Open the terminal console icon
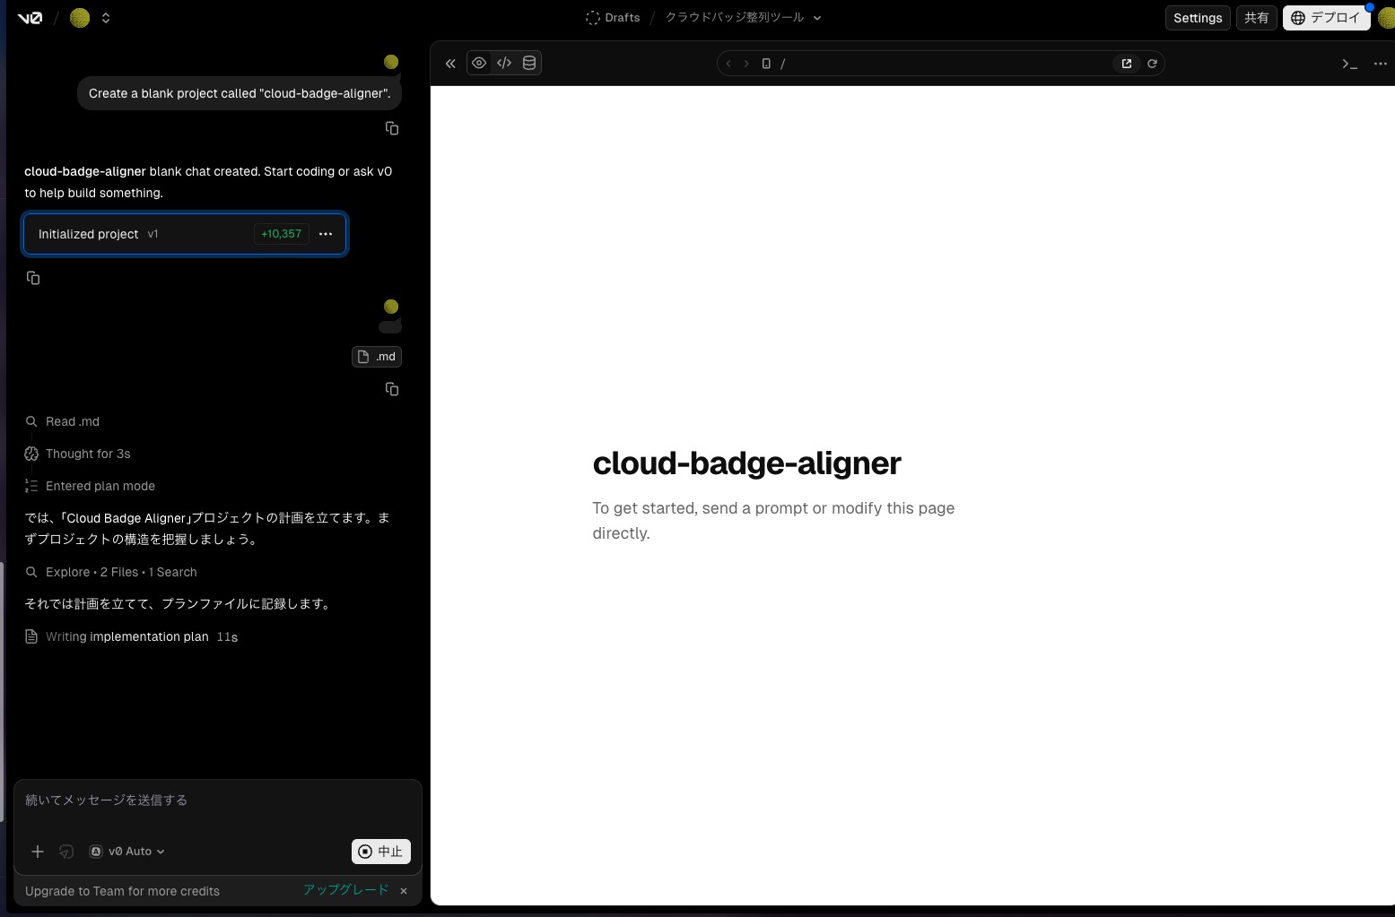The width and height of the screenshot is (1395, 917). [x=1349, y=64]
